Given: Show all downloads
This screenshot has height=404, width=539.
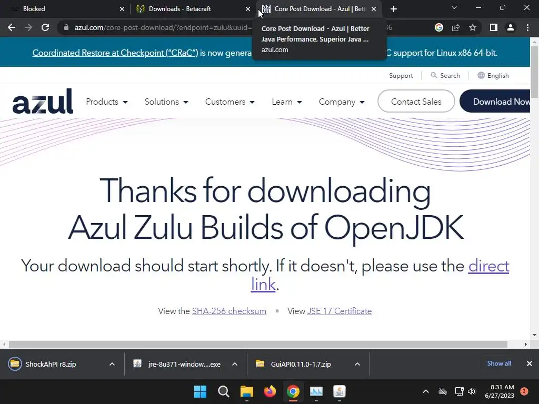Looking at the screenshot, I should pos(499,363).
